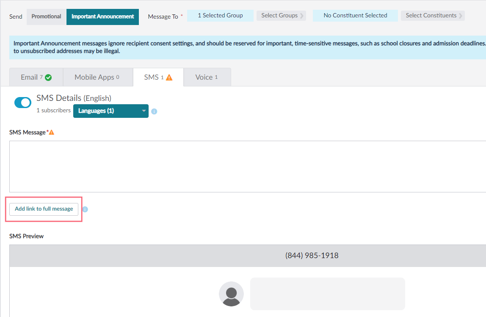Screen dimensions: 486x317
Task: Click the 1 Selected Group box
Action: point(221,16)
